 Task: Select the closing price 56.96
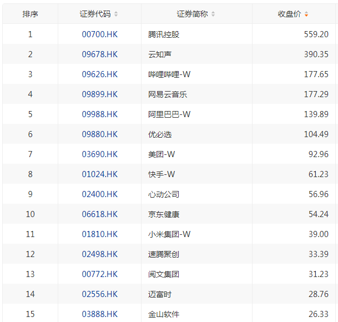click(x=319, y=194)
